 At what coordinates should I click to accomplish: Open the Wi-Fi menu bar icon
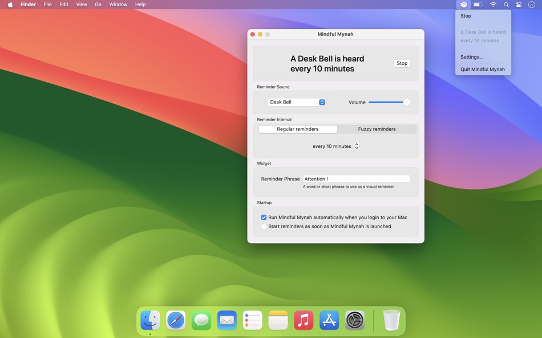pos(494,5)
